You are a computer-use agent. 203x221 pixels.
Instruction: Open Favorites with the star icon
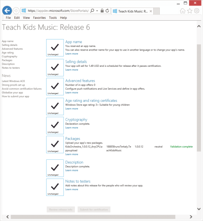[x=190, y=11]
